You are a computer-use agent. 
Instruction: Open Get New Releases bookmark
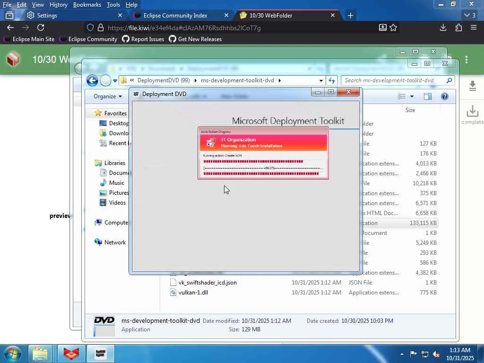[x=195, y=39]
